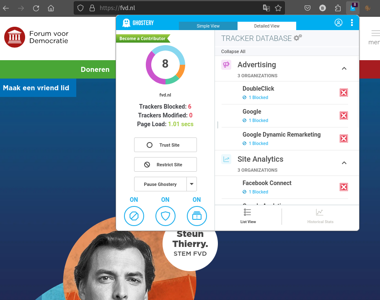Click the tracker list scrollbar handle
This screenshot has width=380, height=300.
(217, 125)
